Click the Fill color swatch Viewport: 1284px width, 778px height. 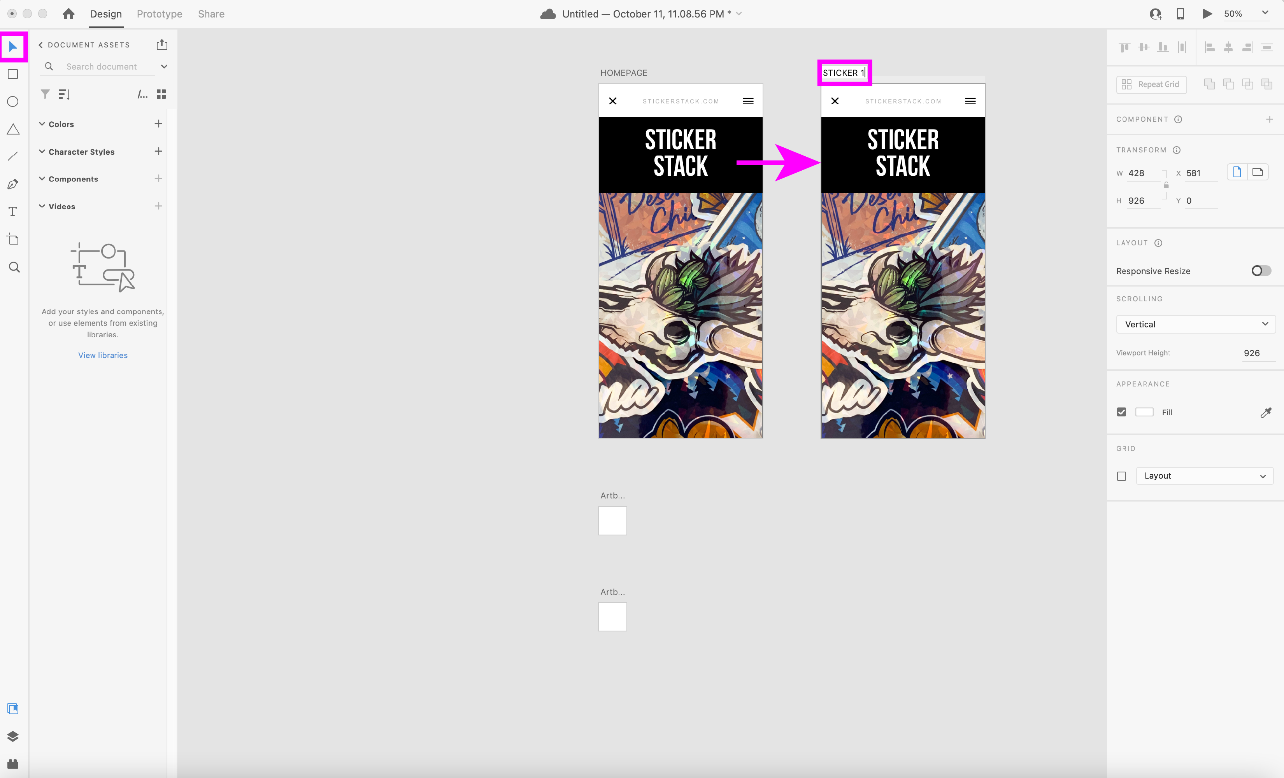click(1144, 412)
